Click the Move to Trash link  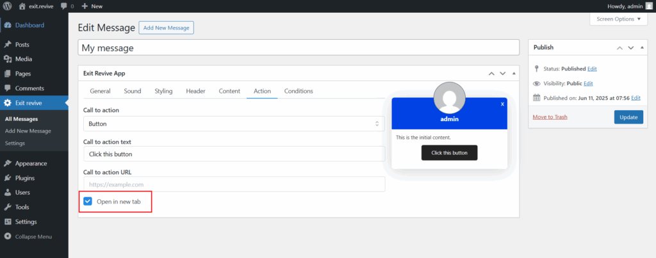tap(550, 117)
